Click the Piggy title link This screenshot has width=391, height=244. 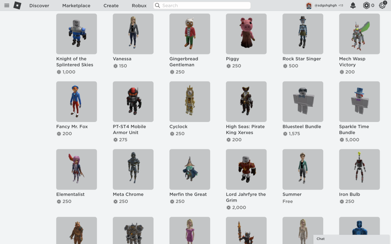232,59
